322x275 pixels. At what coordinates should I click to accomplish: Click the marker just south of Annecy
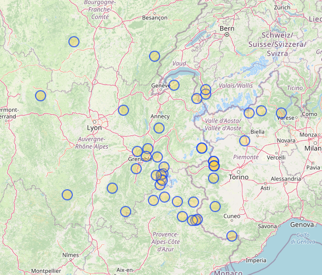pos(159,128)
